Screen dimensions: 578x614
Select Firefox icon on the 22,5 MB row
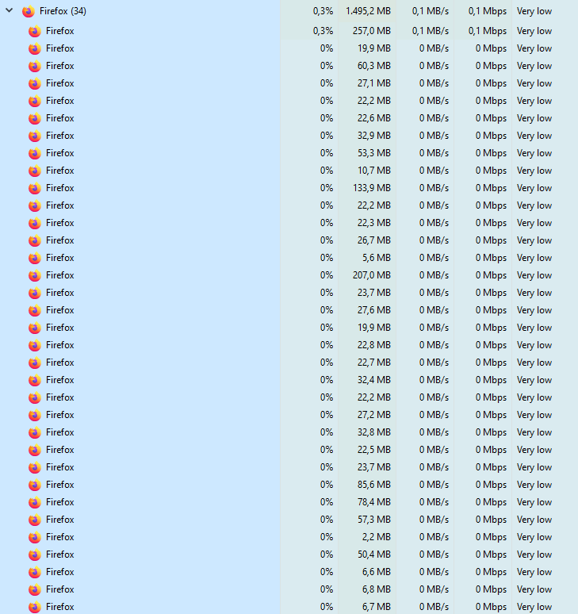(35, 451)
